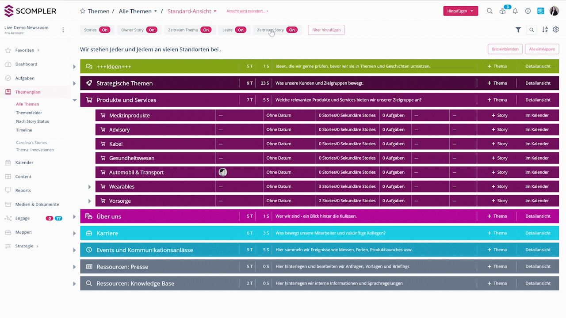Disable the Leere filter toggle
This screenshot has height=318, width=566.
[240, 30]
